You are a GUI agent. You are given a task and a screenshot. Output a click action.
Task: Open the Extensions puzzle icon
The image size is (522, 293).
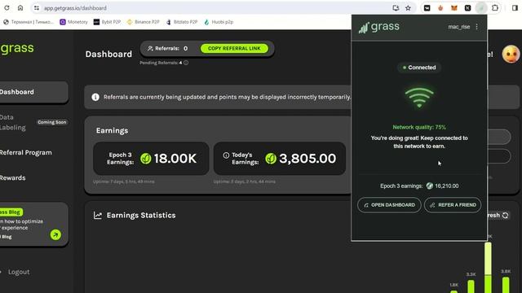(495, 8)
